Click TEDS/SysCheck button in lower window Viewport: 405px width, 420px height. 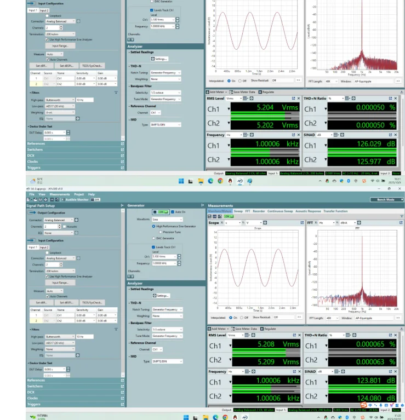click(x=92, y=303)
